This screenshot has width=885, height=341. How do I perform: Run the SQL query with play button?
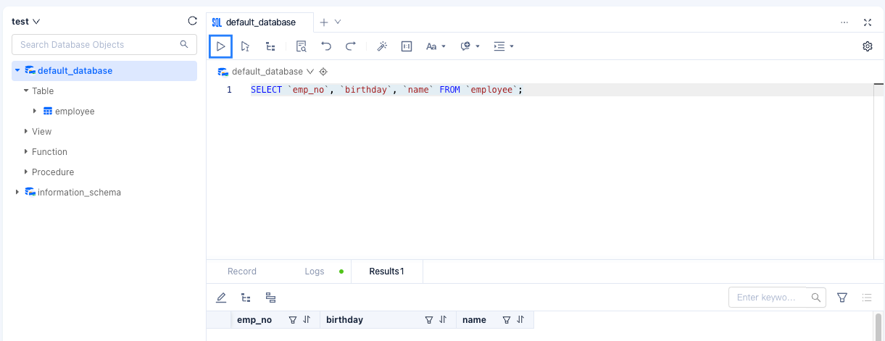click(x=220, y=46)
